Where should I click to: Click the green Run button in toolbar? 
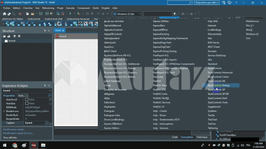pos(70,14)
